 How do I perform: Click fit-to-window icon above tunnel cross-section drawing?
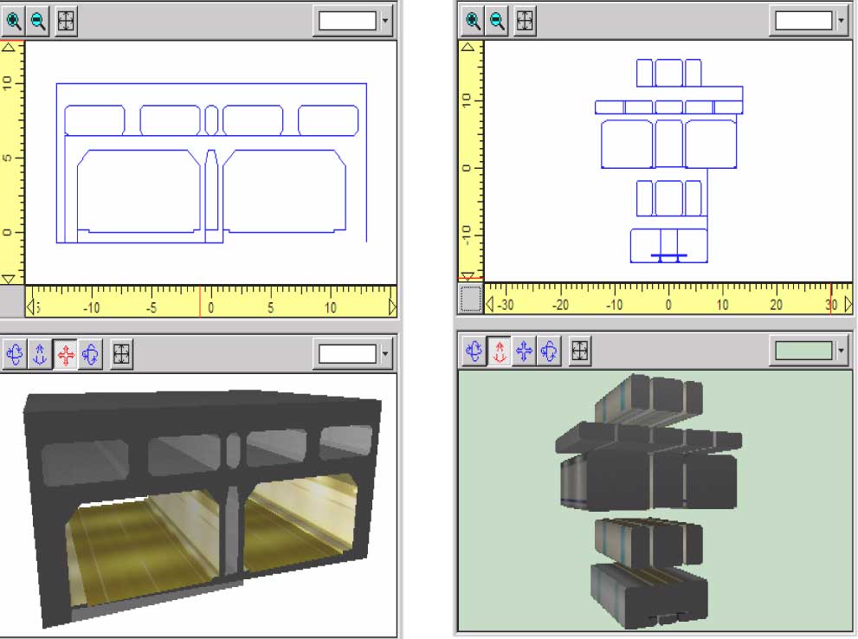tap(66, 22)
